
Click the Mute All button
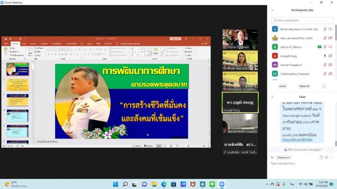(x=304, y=86)
